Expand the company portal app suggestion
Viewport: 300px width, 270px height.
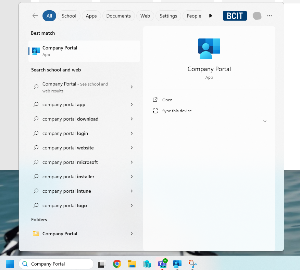point(132,104)
